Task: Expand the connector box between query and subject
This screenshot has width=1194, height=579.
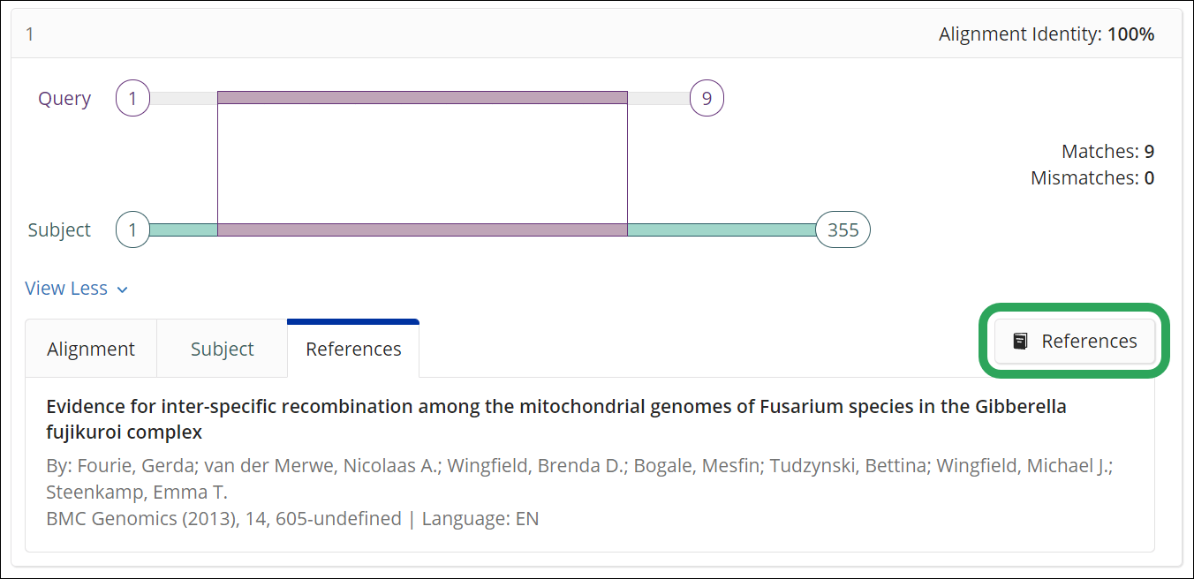Action: [x=422, y=163]
